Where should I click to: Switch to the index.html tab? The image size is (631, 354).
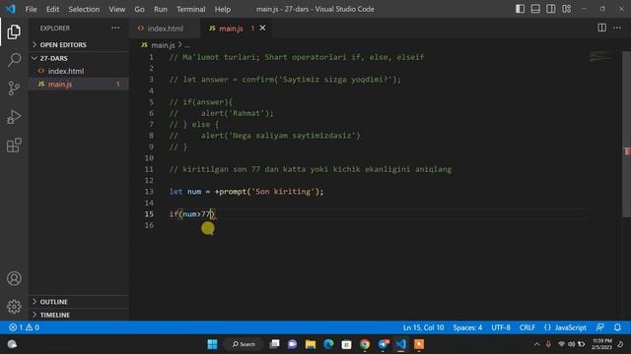pos(165,29)
